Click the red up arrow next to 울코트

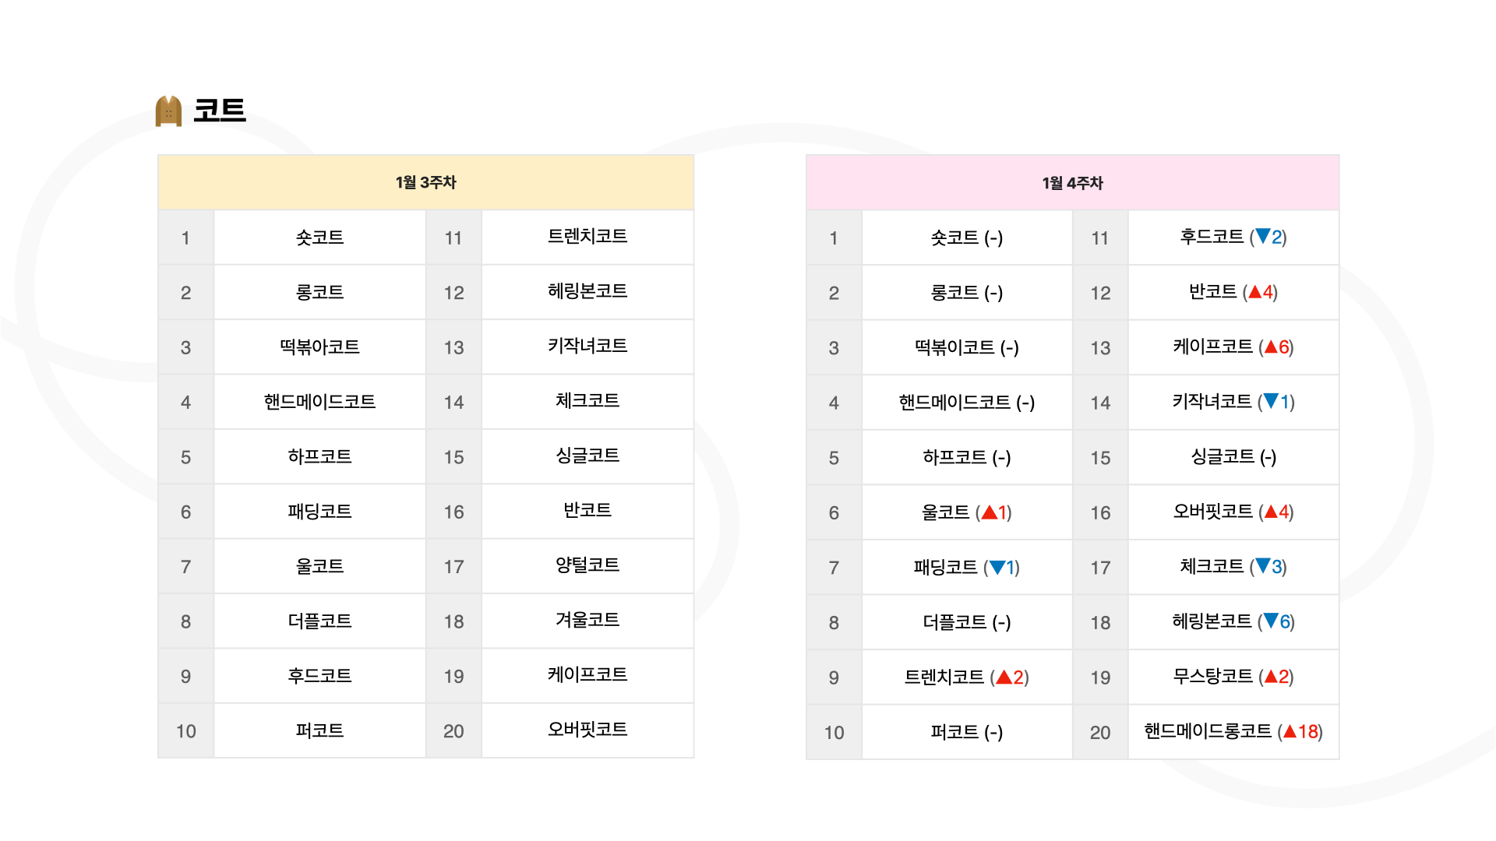tap(989, 512)
